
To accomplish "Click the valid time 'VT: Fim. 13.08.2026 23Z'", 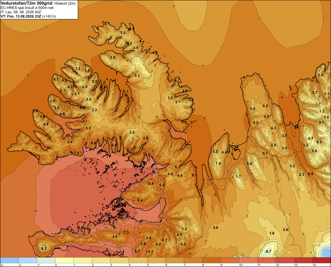I will pyautogui.click(x=21, y=16).
